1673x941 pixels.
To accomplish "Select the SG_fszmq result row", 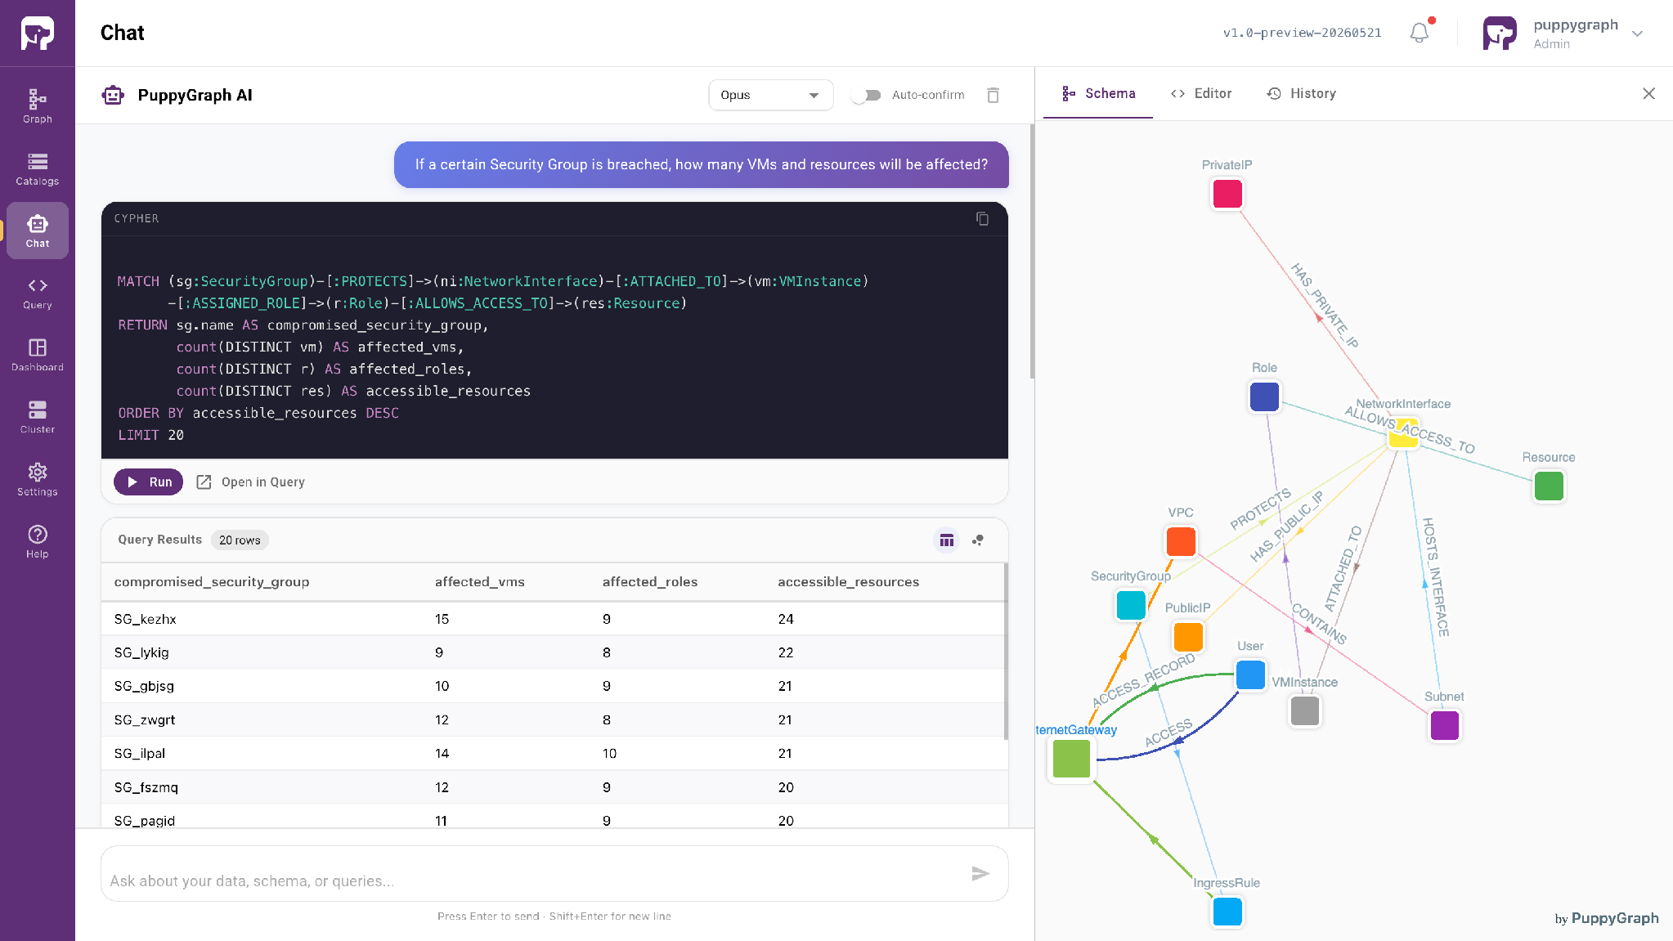I will click(553, 787).
